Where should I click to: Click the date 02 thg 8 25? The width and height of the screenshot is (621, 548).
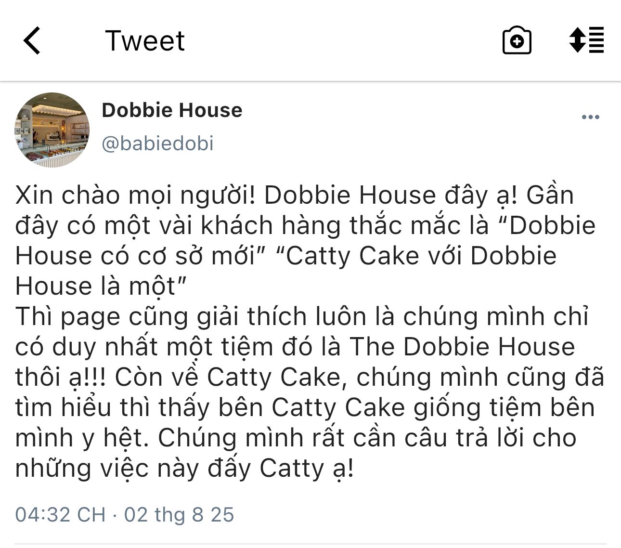click(x=179, y=514)
